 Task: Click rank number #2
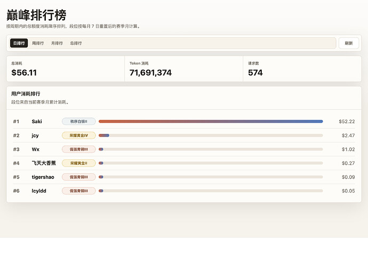(16, 135)
